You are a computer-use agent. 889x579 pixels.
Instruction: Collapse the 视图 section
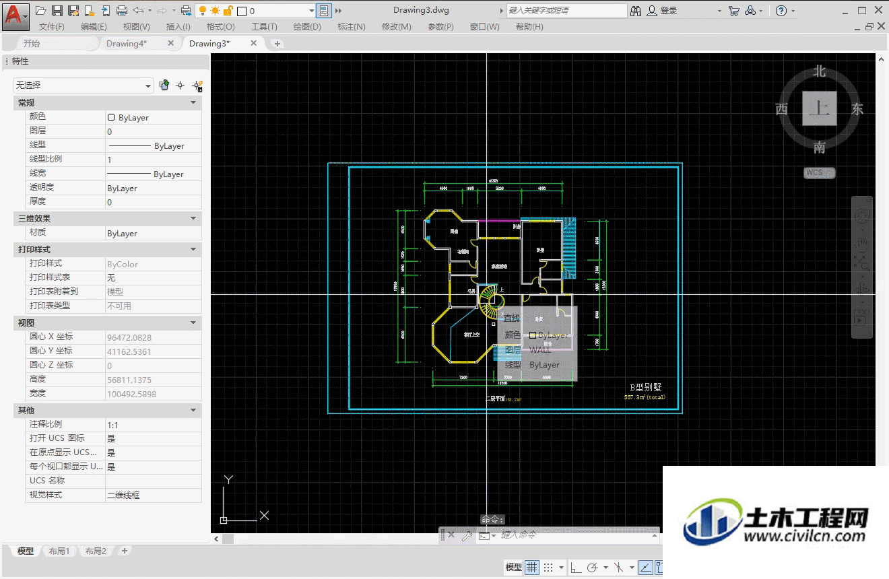click(x=193, y=323)
